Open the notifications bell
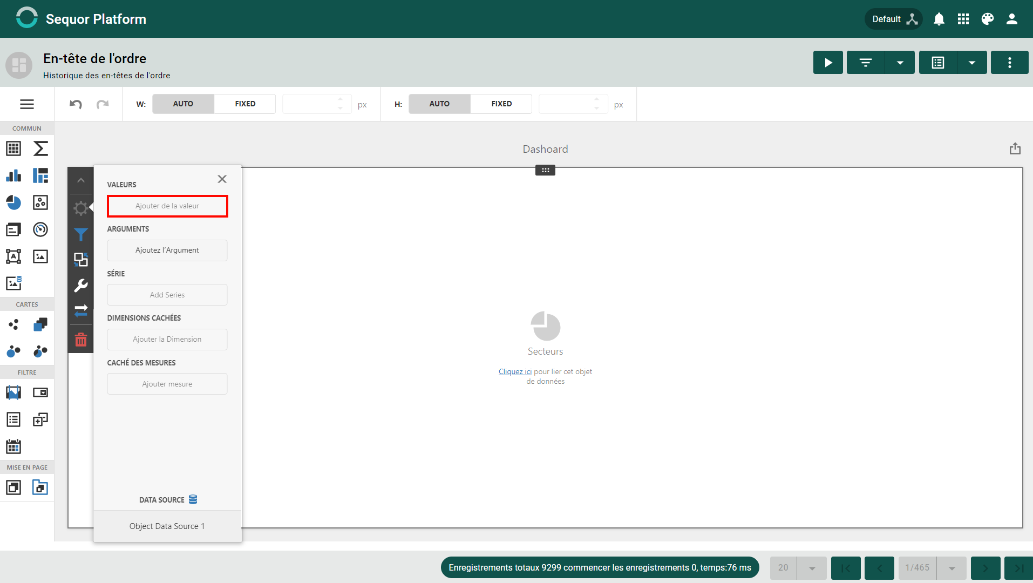 939,19
